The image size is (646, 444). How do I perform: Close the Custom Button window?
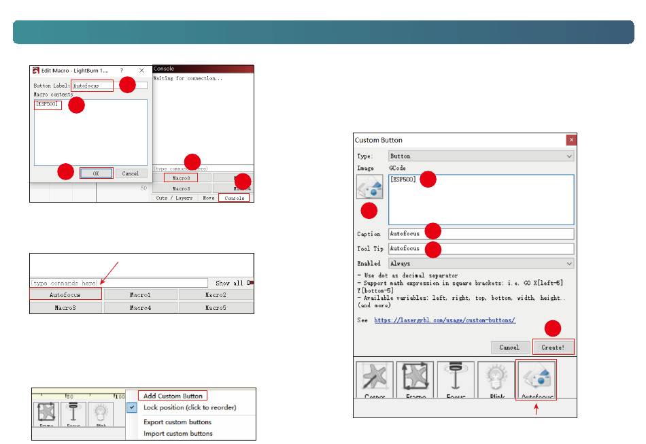pyautogui.click(x=571, y=140)
